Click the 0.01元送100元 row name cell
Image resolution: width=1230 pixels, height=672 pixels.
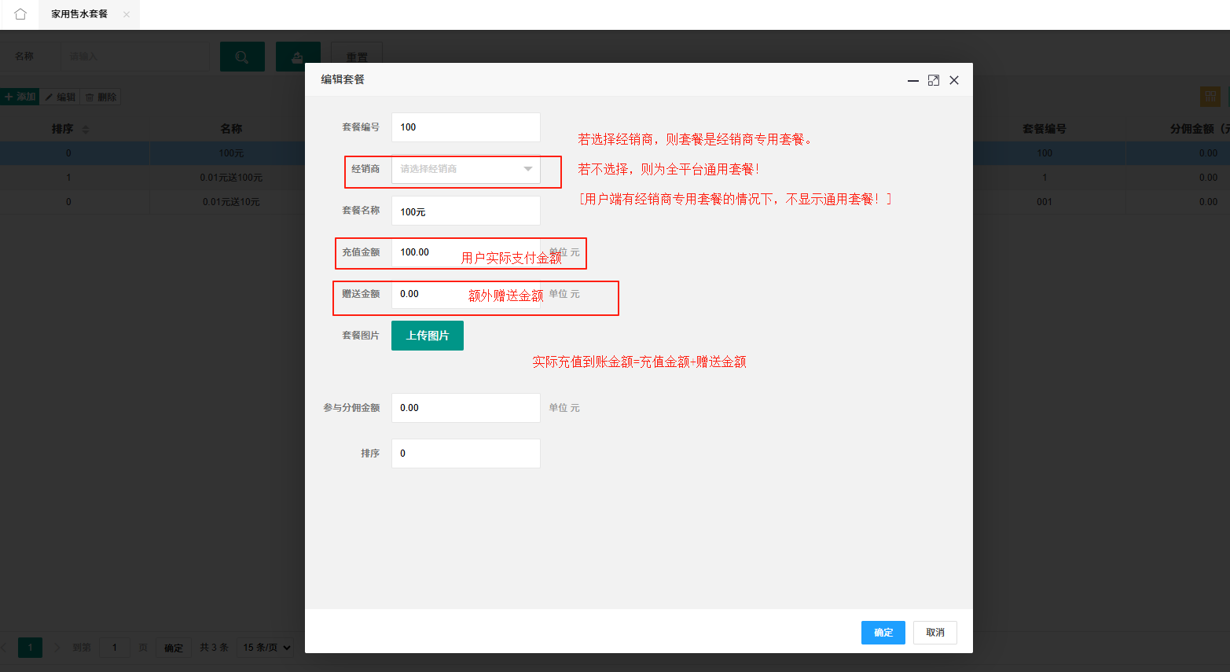pyautogui.click(x=231, y=178)
